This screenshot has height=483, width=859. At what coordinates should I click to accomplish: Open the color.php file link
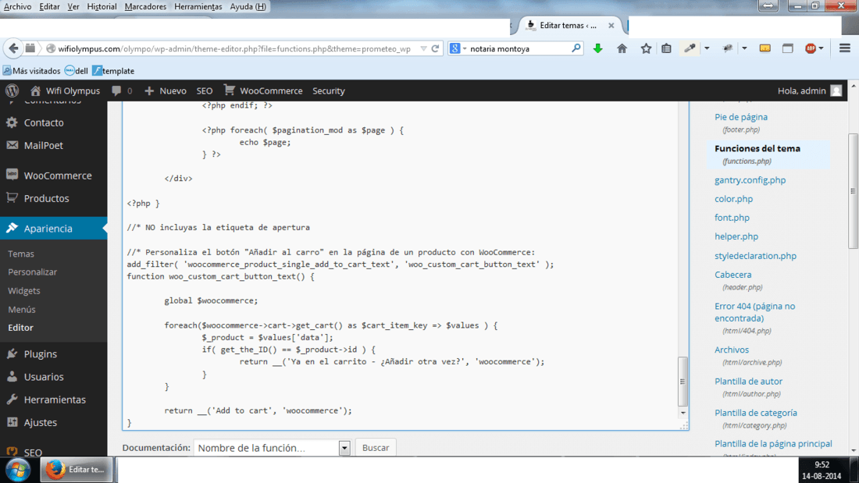(733, 199)
